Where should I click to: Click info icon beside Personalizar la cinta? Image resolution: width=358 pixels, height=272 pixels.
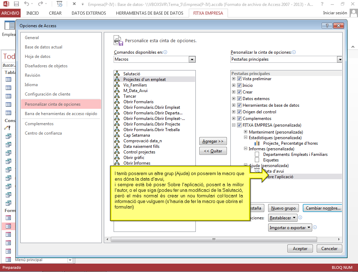(x=294, y=52)
